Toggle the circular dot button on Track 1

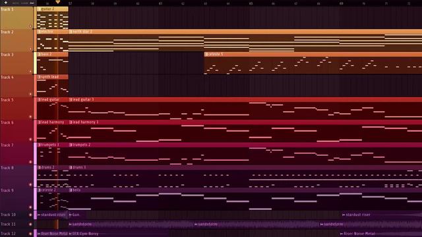30,26
